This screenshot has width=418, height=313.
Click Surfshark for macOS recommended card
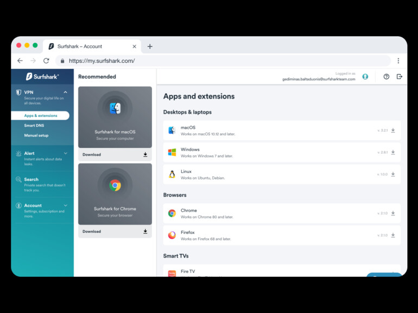[x=115, y=117]
